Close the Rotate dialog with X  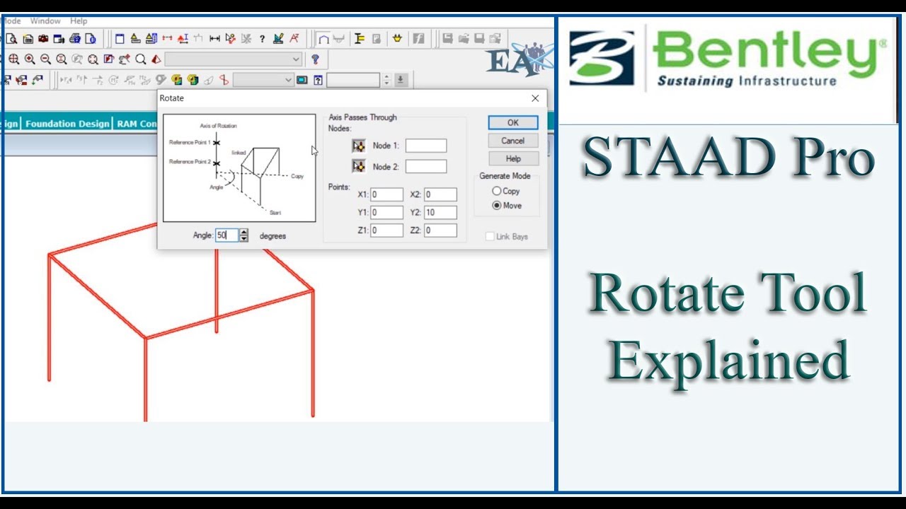(535, 98)
